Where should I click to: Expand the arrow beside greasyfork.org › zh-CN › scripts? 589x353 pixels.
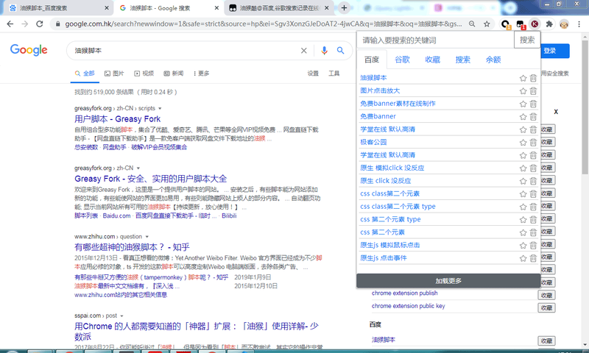[160, 108]
